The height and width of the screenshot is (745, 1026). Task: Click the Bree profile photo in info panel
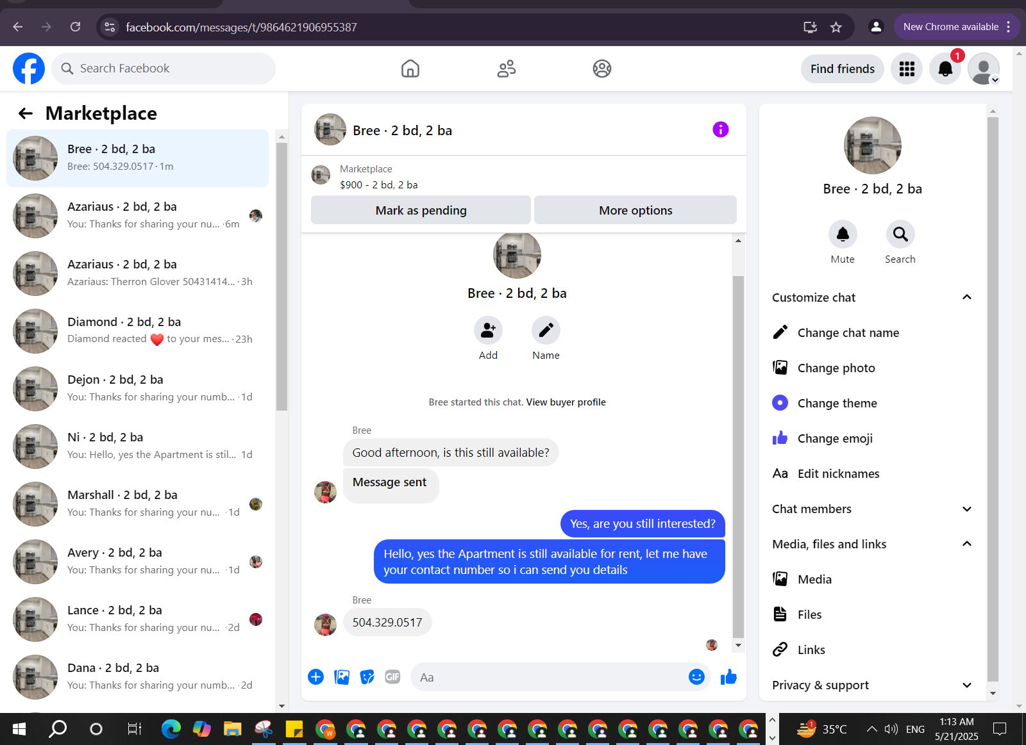(872, 145)
